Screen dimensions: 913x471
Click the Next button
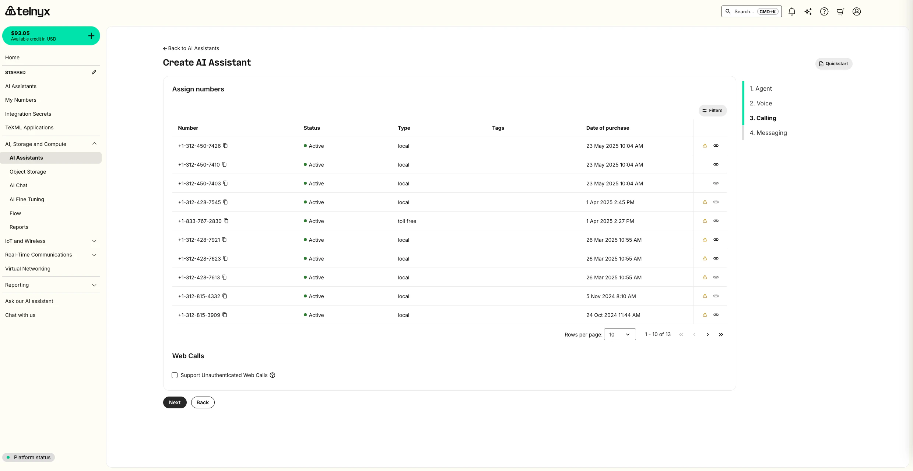pos(174,402)
